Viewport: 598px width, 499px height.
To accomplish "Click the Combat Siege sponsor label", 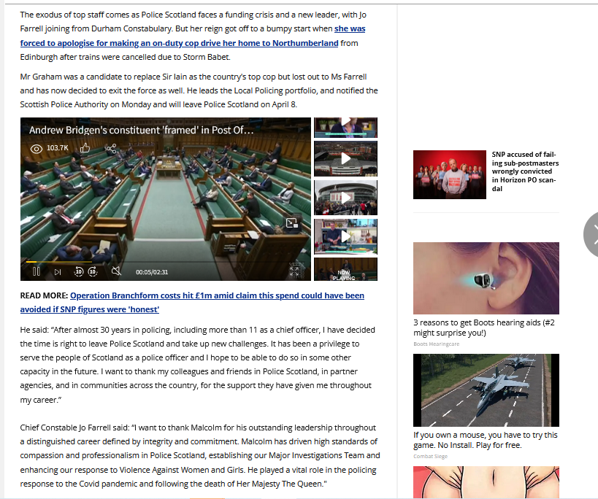I will coord(431,457).
